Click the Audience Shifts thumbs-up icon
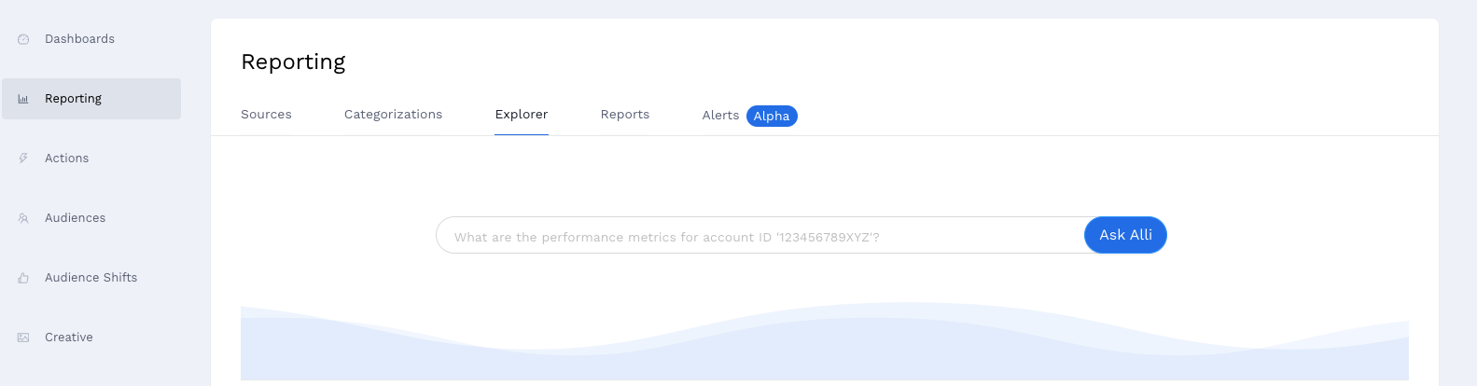The width and height of the screenshot is (1477, 386). click(23, 278)
